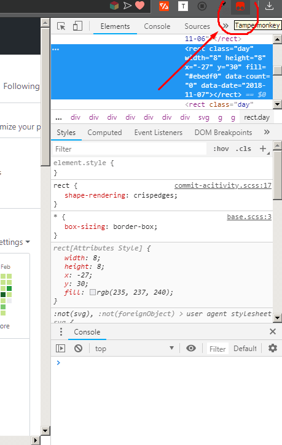Click the ellipsis actions on selected rect node

pos(56,49)
